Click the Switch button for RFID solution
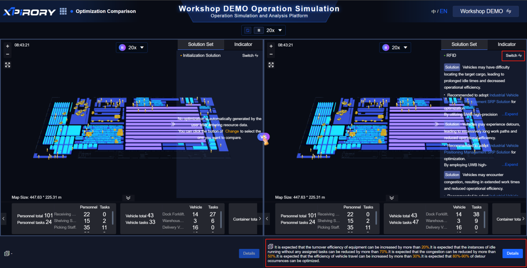The width and height of the screenshot is (527, 268). pyautogui.click(x=513, y=56)
